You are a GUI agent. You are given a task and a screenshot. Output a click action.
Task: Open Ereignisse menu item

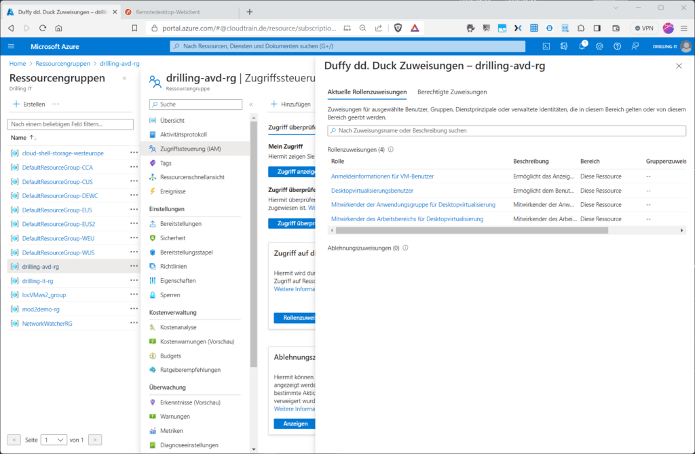(x=173, y=191)
